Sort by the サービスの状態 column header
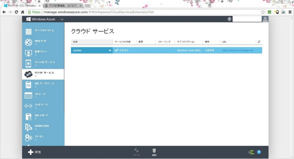Viewport: 294px width, 159px height. point(125,42)
